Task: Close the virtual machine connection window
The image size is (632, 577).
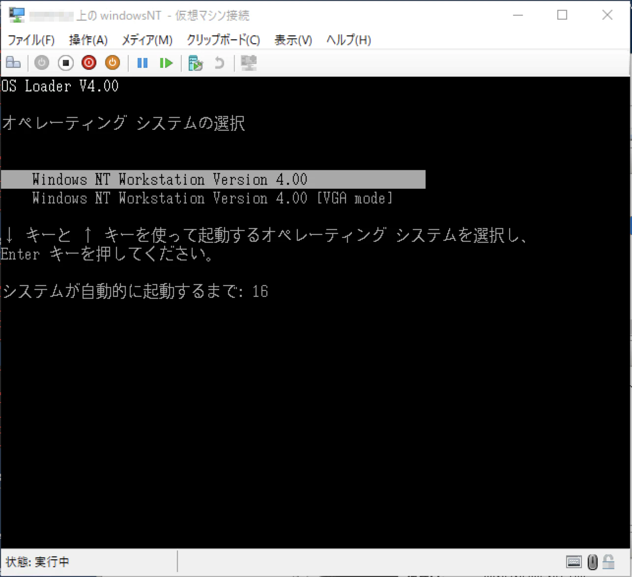Action: (607, 15)
